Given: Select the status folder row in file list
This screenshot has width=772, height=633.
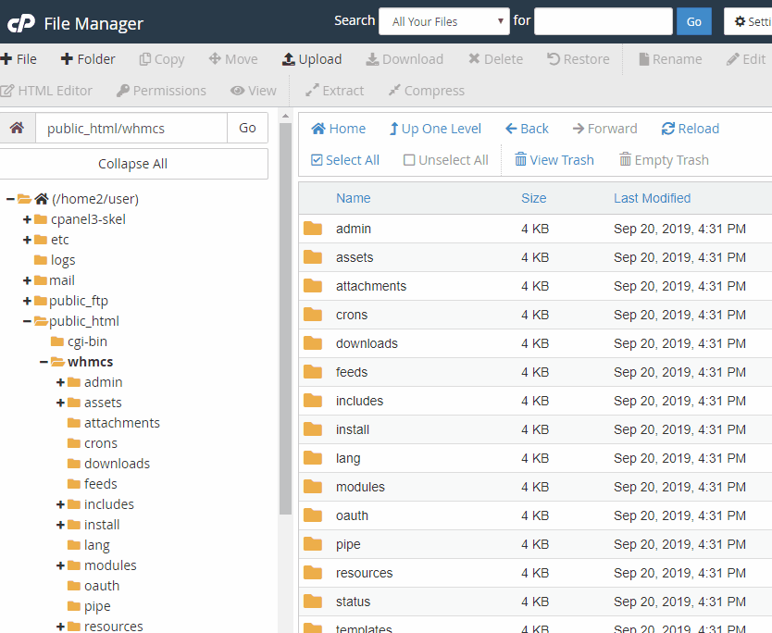Looking at the screenshot, I should [x=535, y=602].
